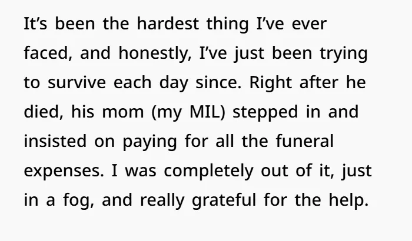Viewport: 412px width, 241px height.
Task: Click the word "faced" starting second line
Action: 46,53
